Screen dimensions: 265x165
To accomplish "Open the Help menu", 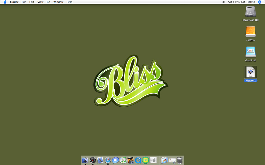I will click(69, 2).
